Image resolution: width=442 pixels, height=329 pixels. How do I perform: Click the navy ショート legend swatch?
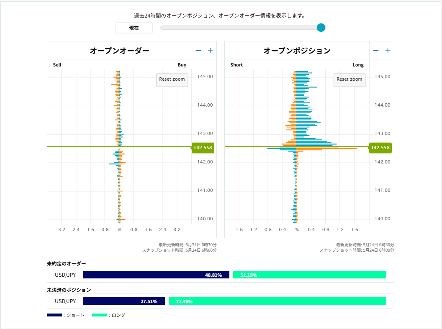pyautogui.click(x=54, y=315)
